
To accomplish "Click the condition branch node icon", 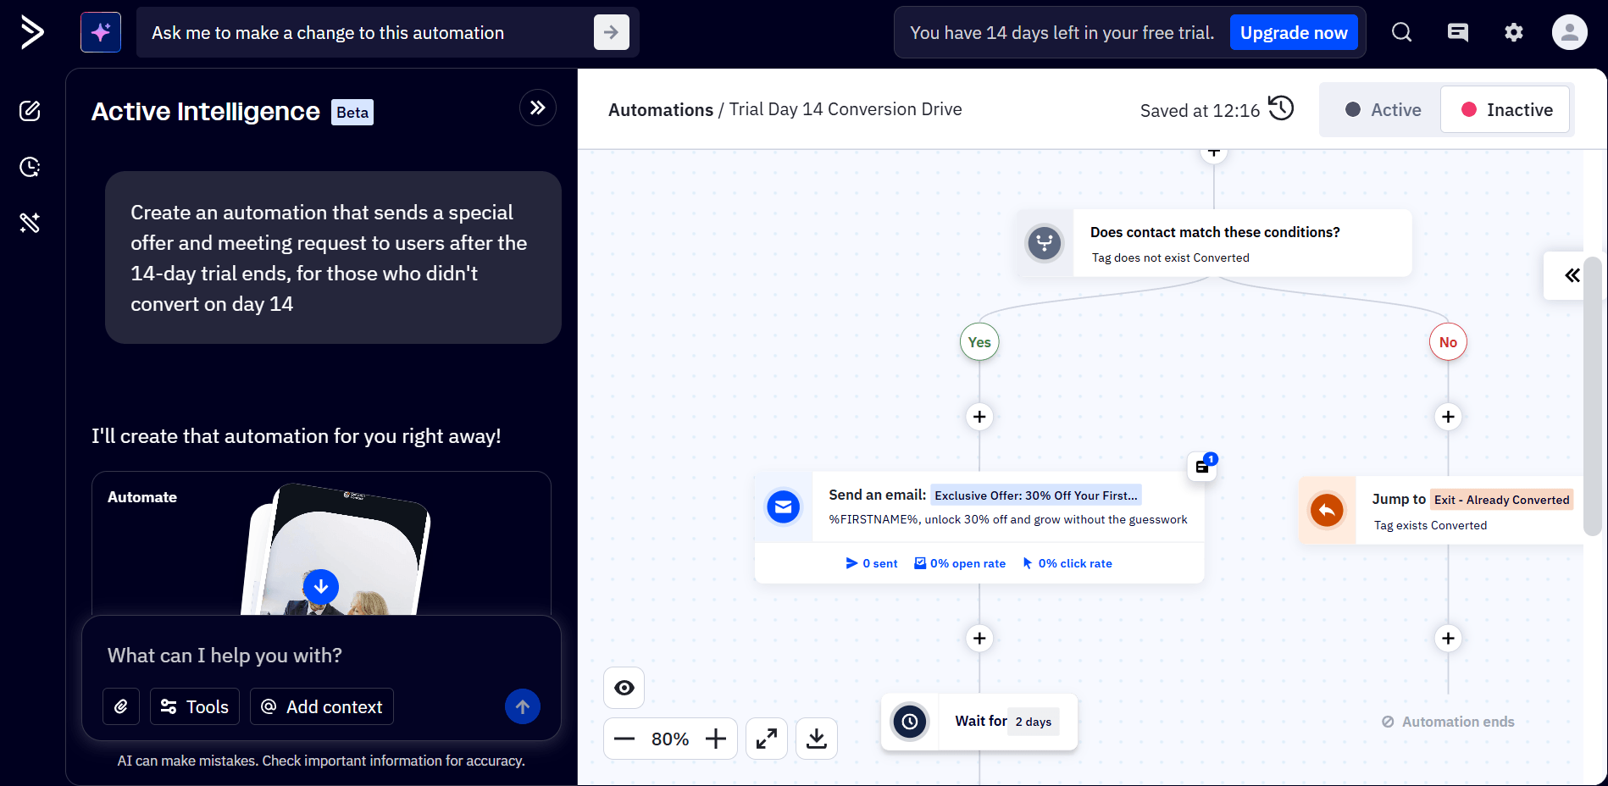I will pyautogui.click(x=1045, y=243).
